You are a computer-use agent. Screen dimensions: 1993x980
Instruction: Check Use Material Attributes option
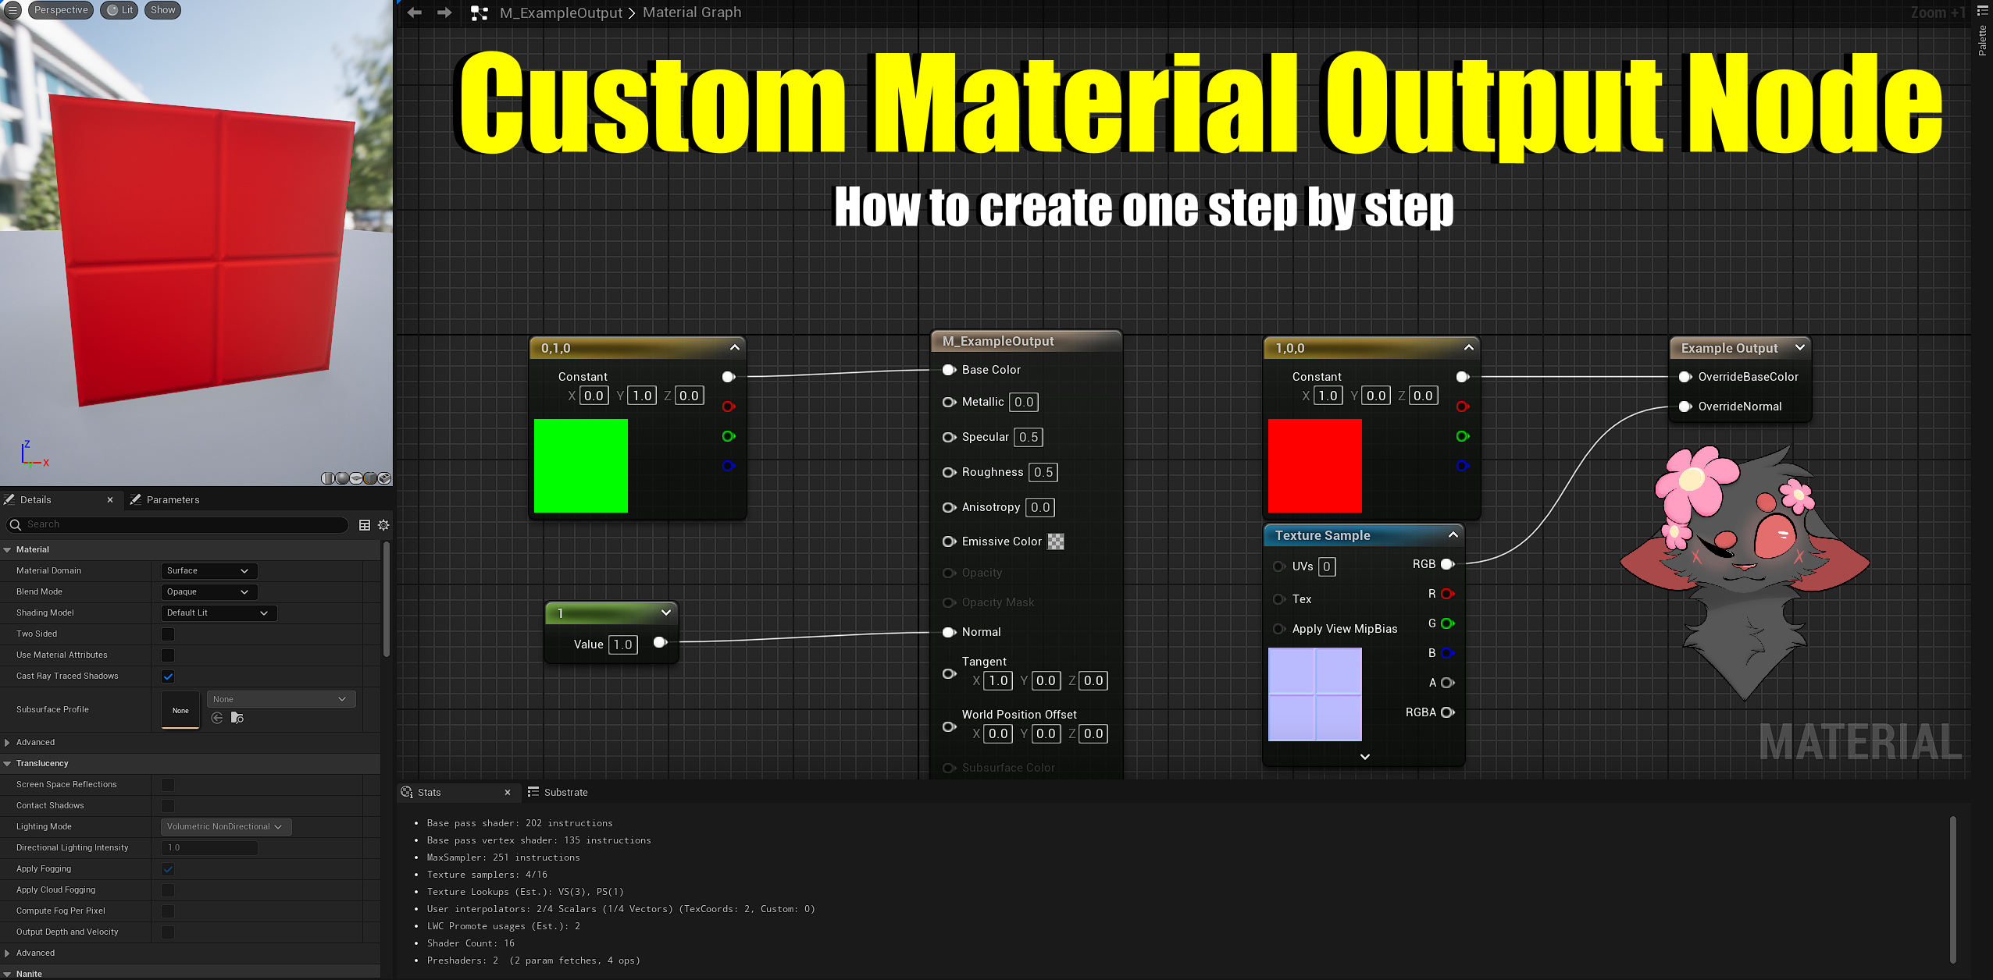click(168, 655)
